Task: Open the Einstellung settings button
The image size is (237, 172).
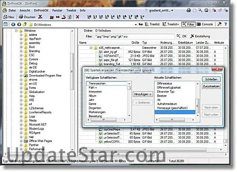Action: pos(200,36)
